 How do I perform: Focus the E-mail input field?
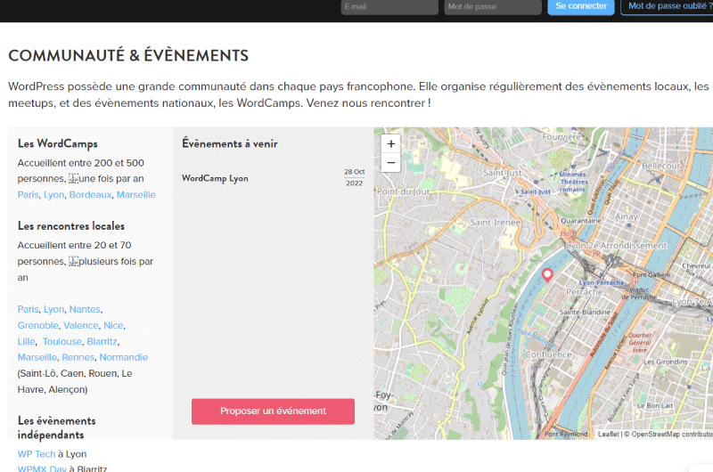[x=389, y=7]
